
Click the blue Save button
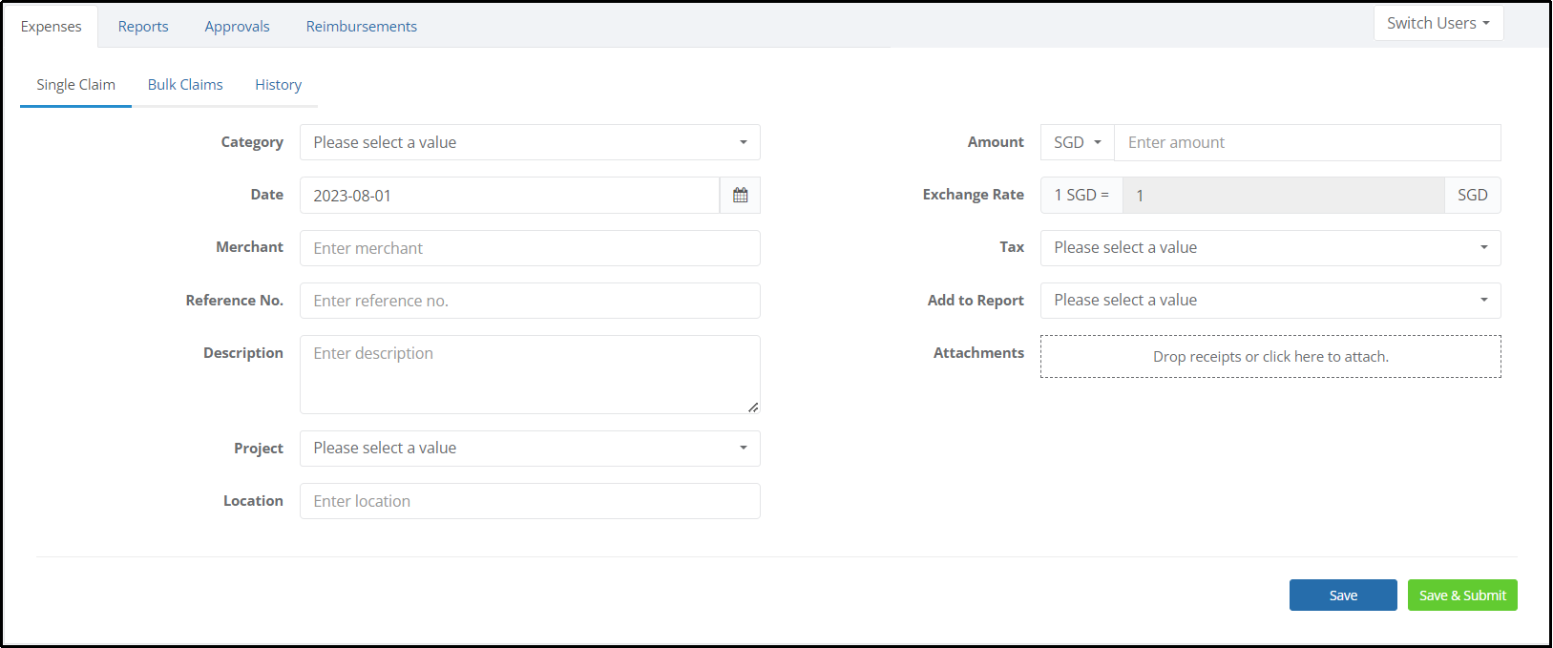click(x=1343, y=596)
